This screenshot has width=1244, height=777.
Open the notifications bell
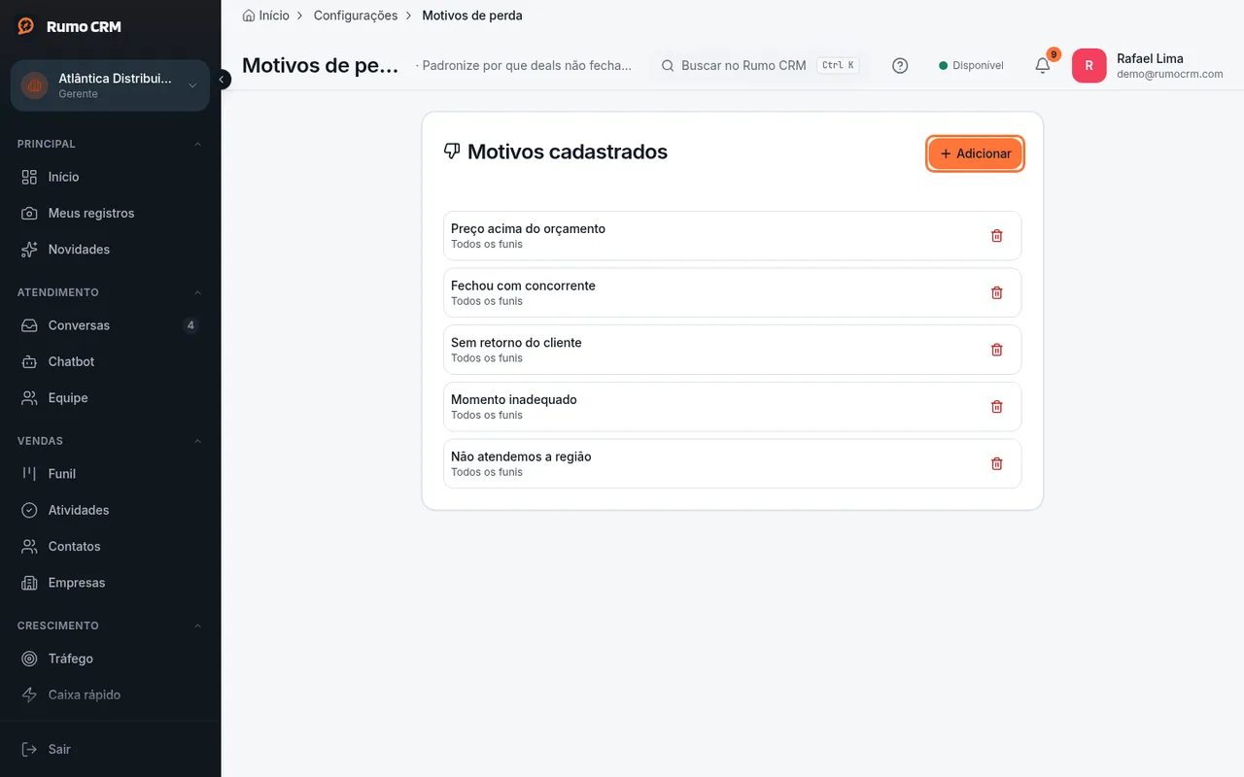pos(1043,65)
